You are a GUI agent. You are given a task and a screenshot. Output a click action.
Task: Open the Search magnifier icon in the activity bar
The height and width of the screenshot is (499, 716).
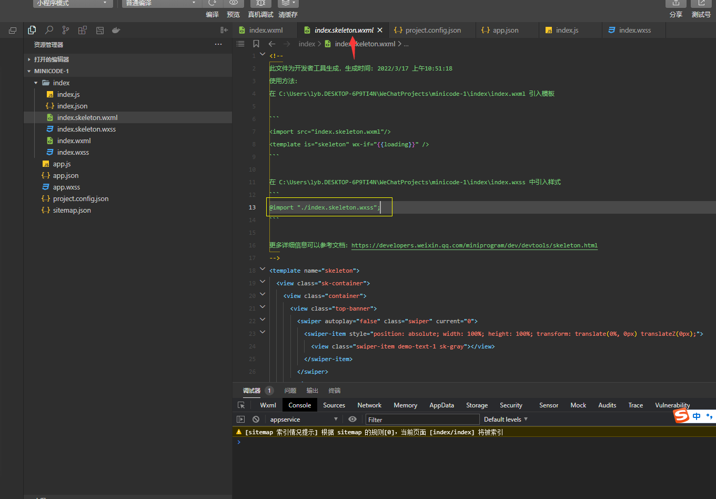click(x=49, y=31)
